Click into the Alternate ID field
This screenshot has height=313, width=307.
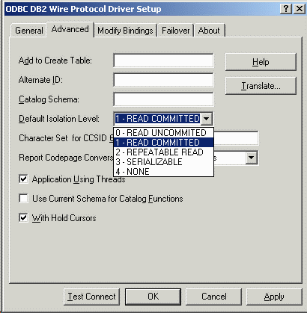[x=163, y=80]
